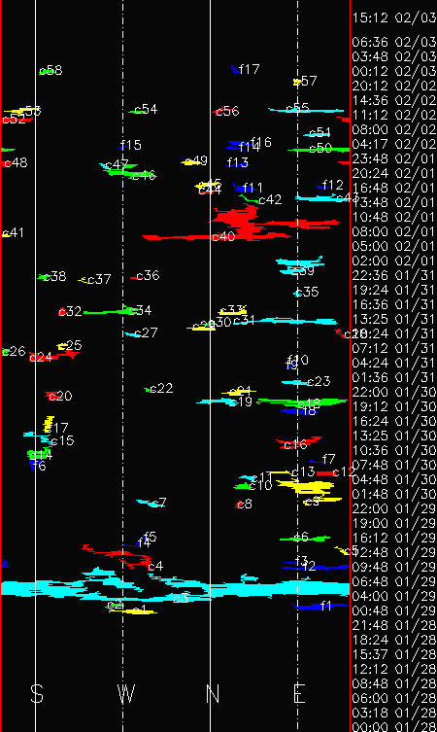The image size is (437, 732).
Task: Click the large red c40 event region
Action: pos(240,224)
